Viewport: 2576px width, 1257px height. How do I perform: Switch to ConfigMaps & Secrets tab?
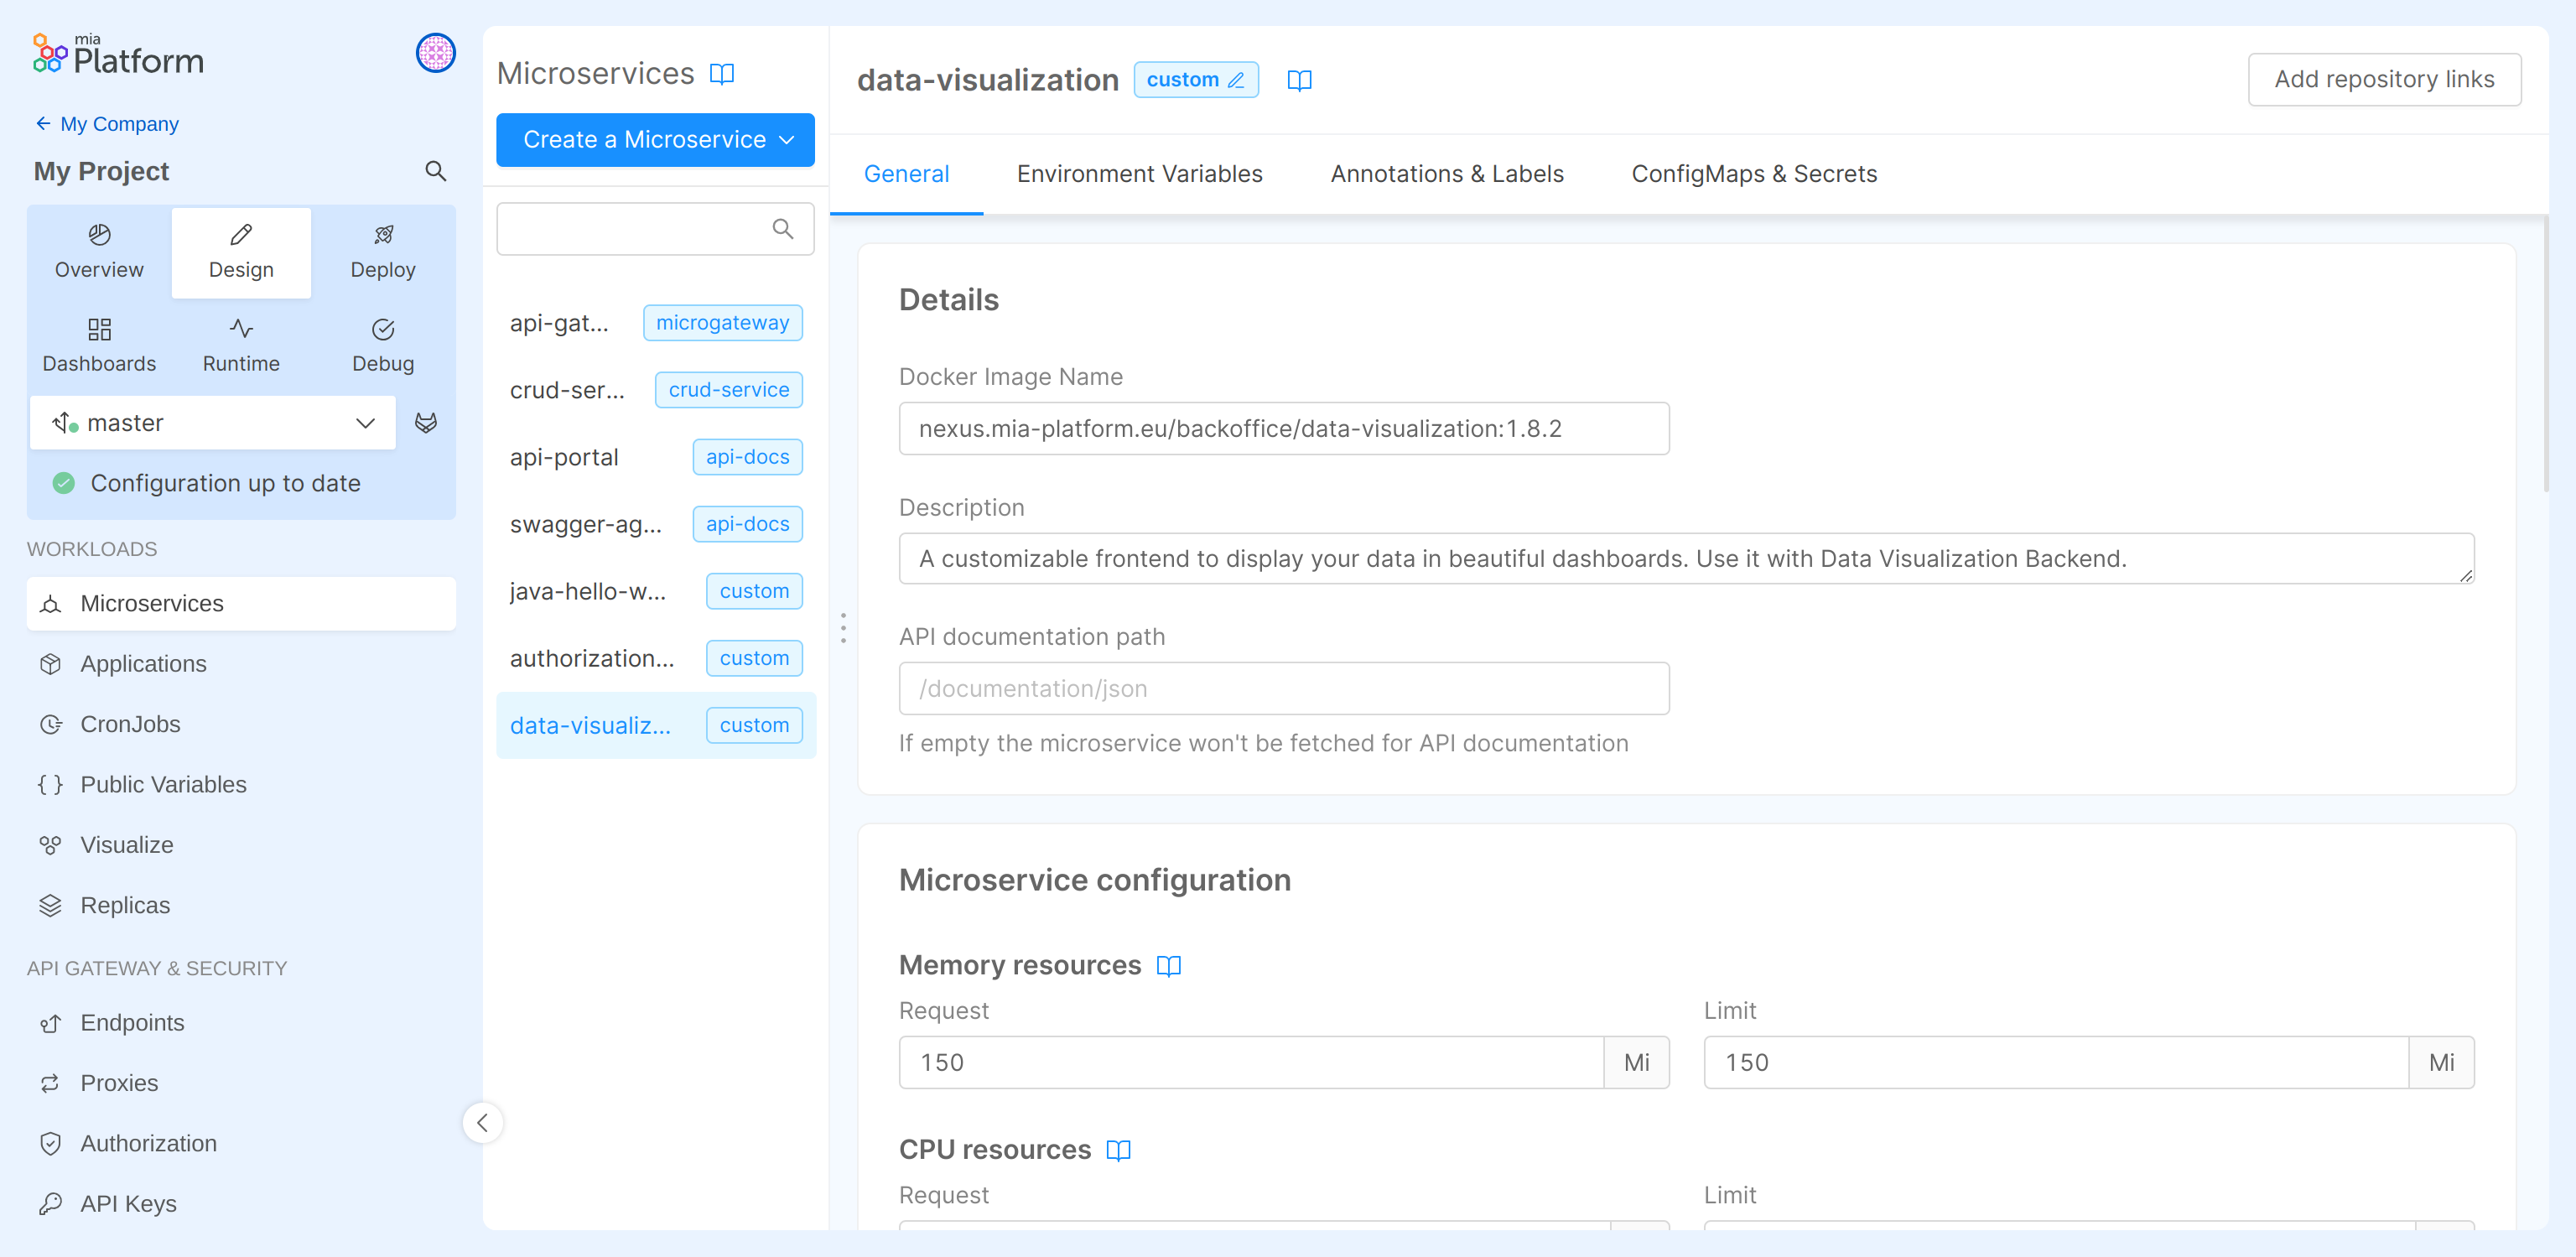pos(1753,174)
